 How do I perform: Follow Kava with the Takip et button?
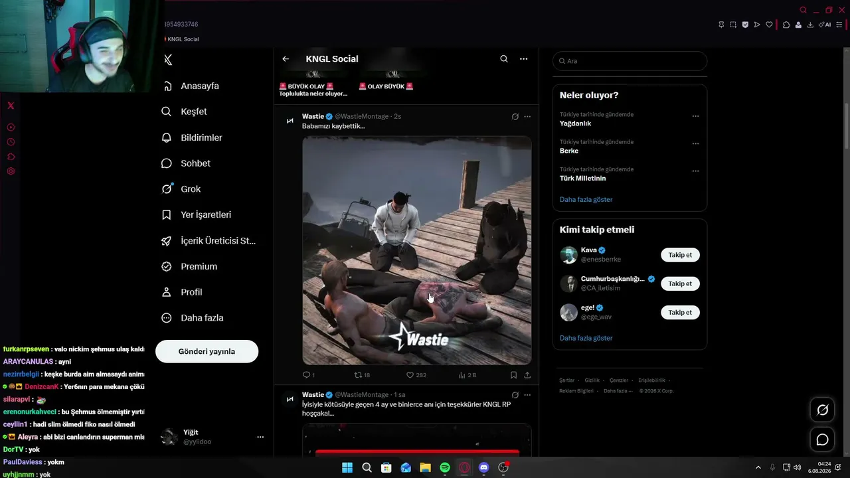[680, 255]
